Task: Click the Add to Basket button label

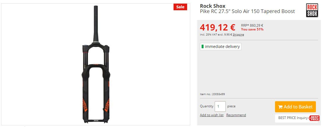Action: 298,107
